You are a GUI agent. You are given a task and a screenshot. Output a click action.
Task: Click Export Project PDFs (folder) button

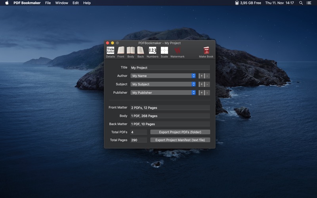click(180, 132)
